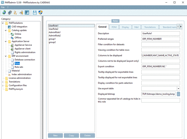Collapse the Application Server folder
This screenshot has width=187, height=139.
click(x=5, y=41)
